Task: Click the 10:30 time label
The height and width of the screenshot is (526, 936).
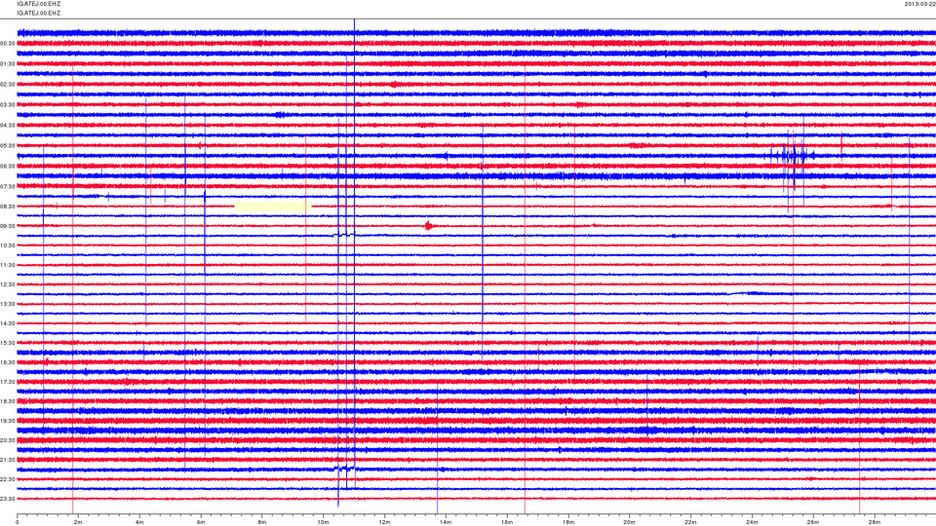Action: point(8,245)
